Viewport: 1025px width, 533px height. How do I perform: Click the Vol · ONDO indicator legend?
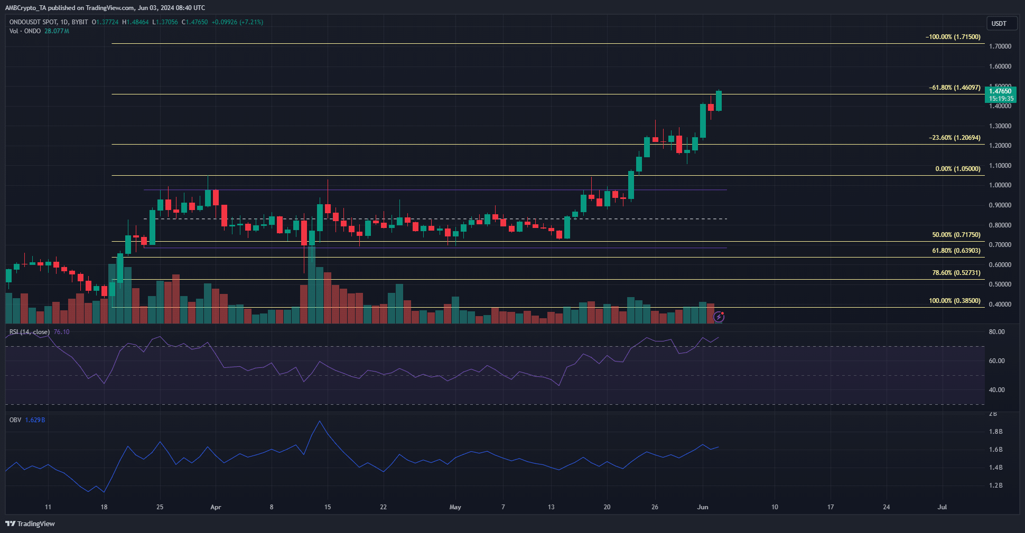[x=25, y=31]
